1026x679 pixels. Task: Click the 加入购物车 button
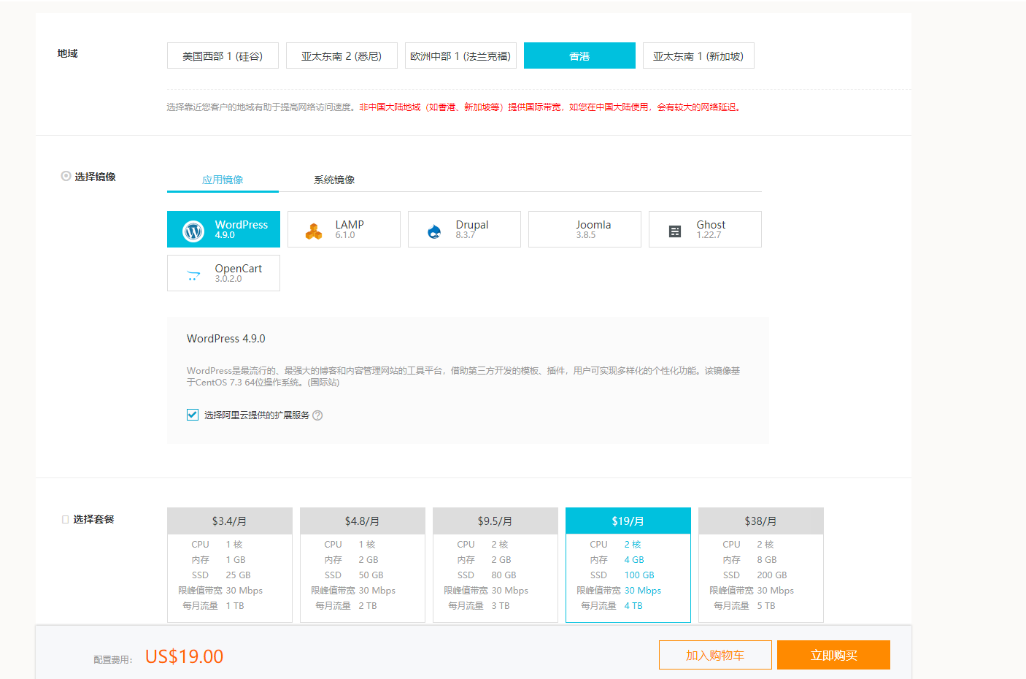[x=715, y=655]
